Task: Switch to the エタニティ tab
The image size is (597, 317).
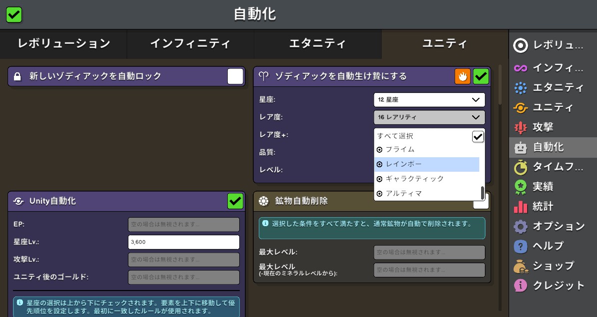Action: click(318, 44)
